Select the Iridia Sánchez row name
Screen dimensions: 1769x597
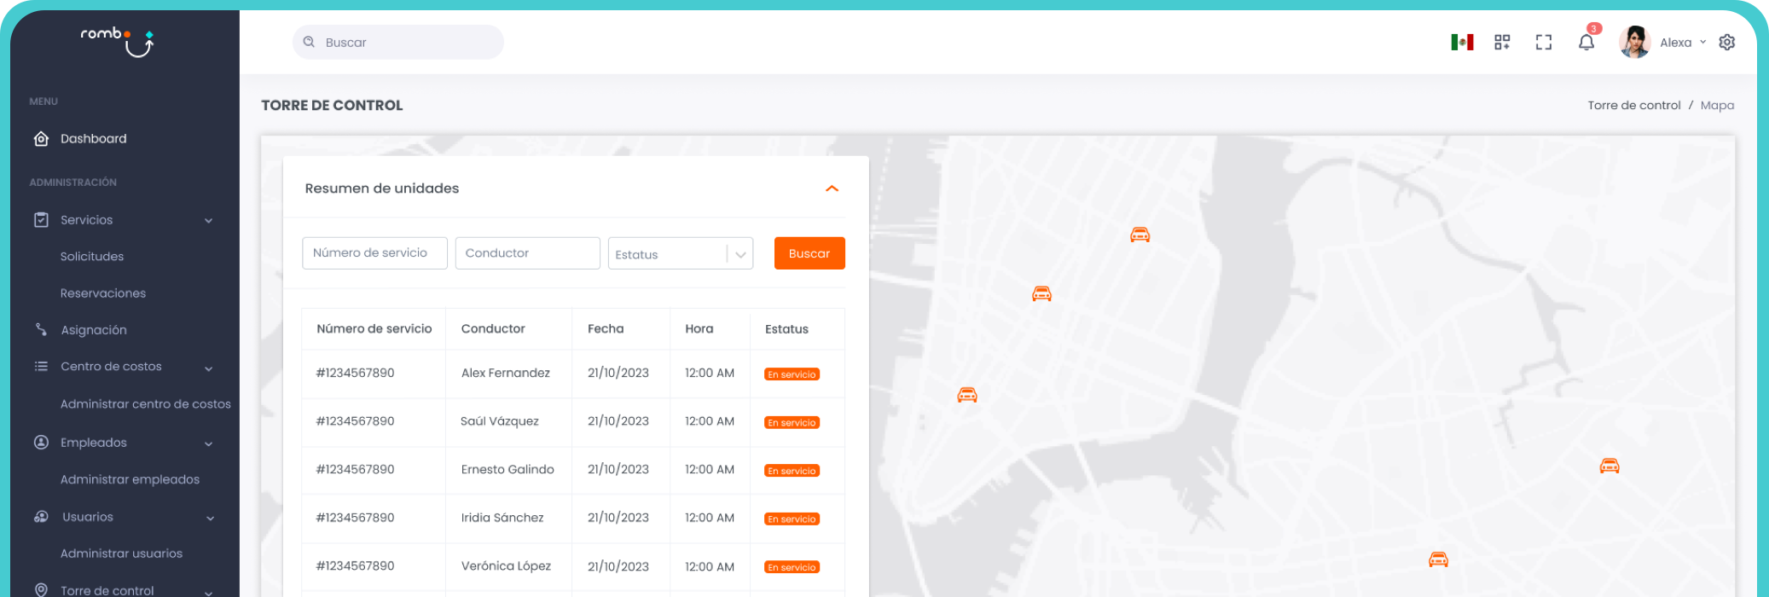(x=502, y=518)
